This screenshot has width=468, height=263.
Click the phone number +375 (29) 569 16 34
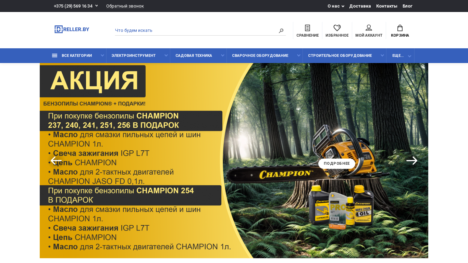pos(73,6)
